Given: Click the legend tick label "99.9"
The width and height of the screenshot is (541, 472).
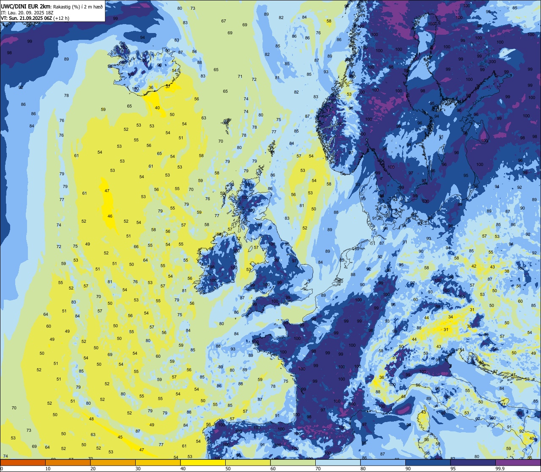Looking at the screenshot, I should (500, 469).
